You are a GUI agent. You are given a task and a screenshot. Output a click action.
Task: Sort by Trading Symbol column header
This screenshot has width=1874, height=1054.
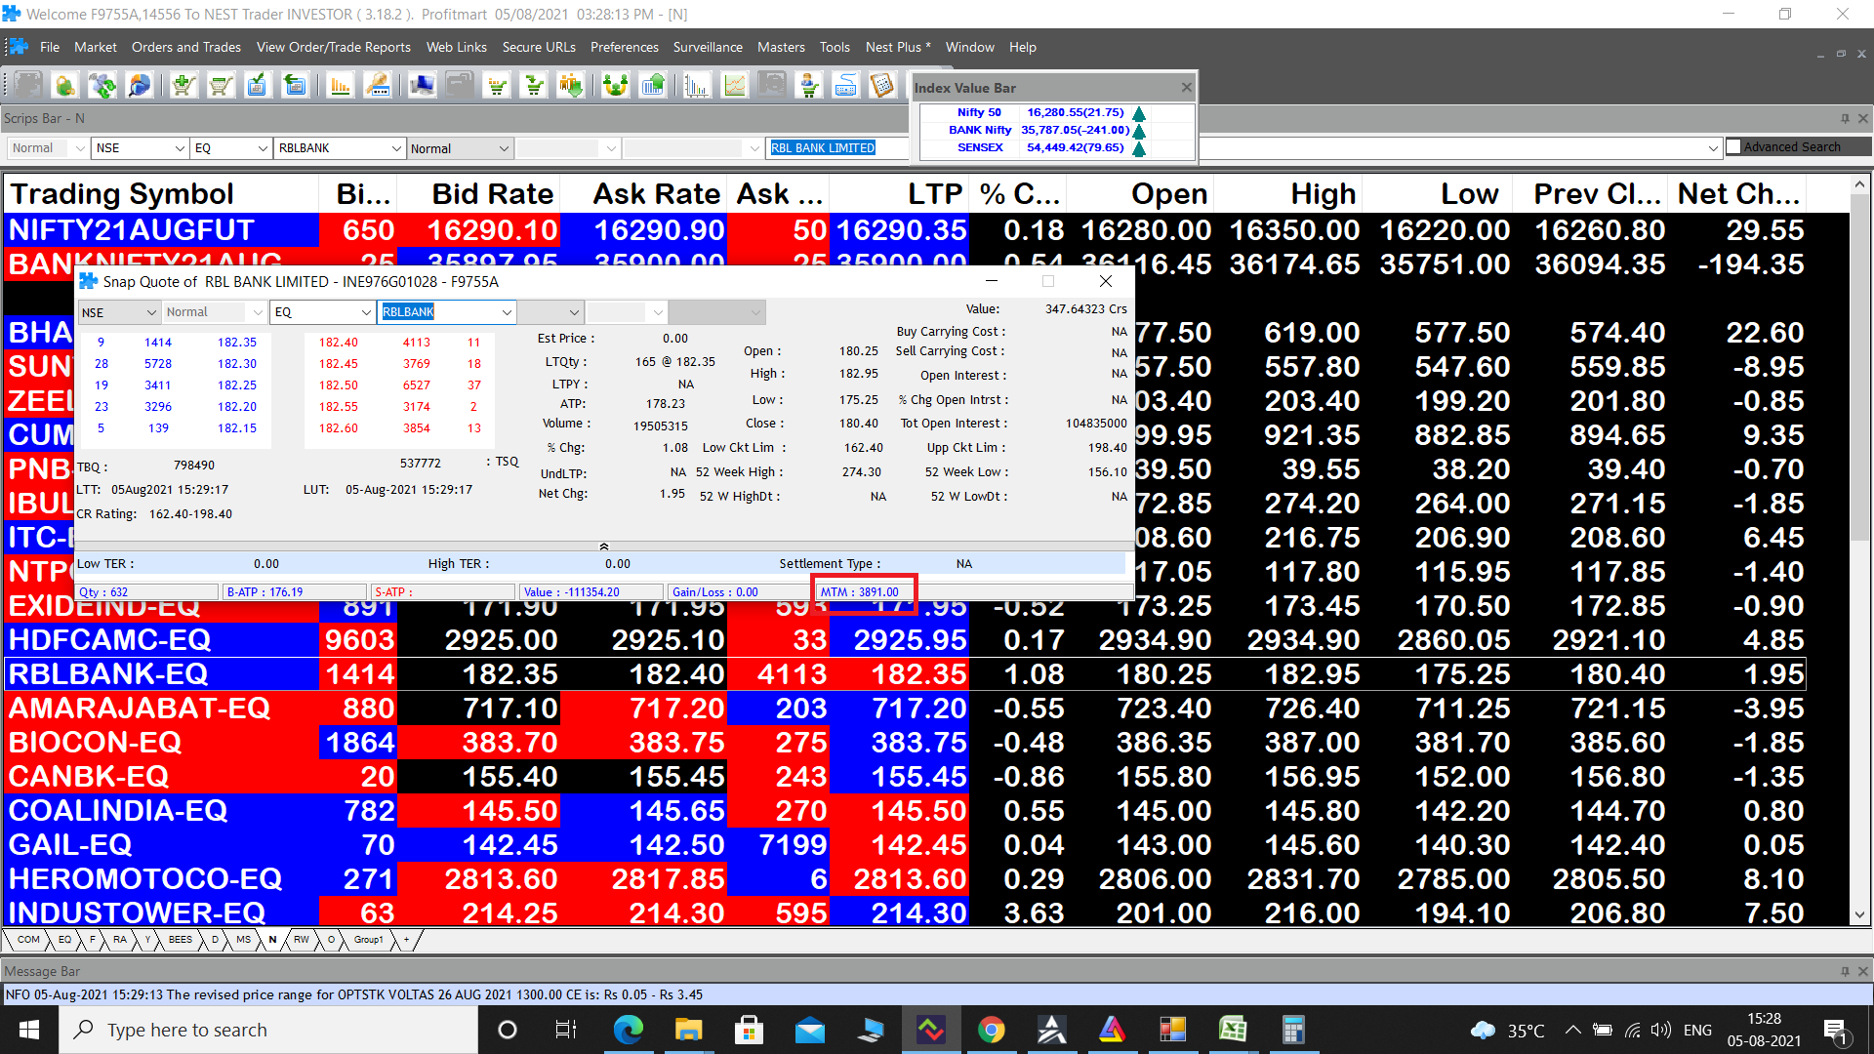tap(162, 194)
